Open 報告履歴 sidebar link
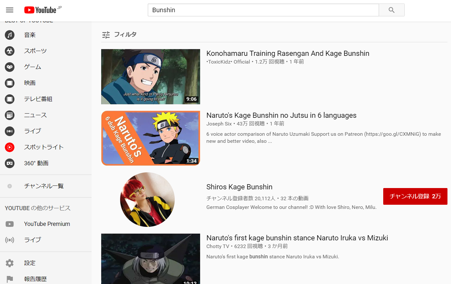 (x=35, y=279)
